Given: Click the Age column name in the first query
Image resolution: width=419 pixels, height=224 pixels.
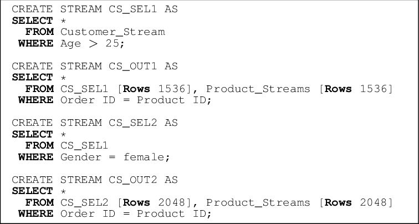Looking at the screenshot, I should tap(70, 43).
